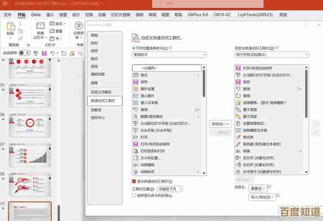Select 置于底层 in the right toolbar list
Screen dimensions: 323x221
[270, 110]
